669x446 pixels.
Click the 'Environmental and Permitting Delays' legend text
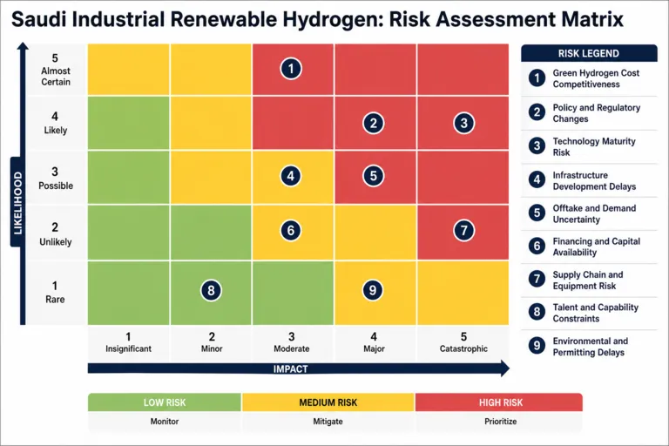point(590,347)
